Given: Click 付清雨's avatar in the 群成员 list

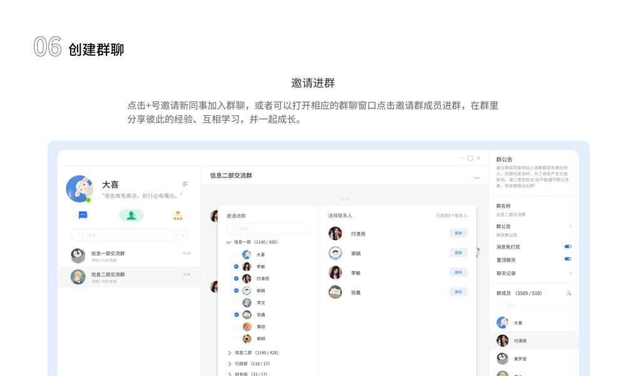Looking at the screenshot, I should pyautogui.click(x=503, y=340).
